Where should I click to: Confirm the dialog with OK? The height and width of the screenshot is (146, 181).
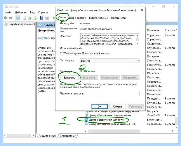[x=100, y=106]
